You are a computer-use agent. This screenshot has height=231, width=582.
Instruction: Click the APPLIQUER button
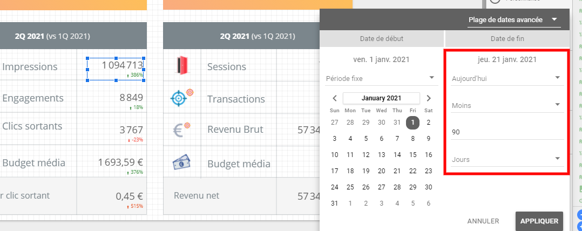point(539,221)
